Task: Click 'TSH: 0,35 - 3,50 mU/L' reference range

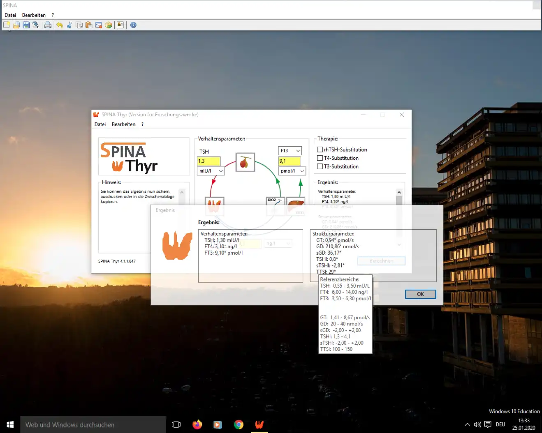Action: (345, 286)
